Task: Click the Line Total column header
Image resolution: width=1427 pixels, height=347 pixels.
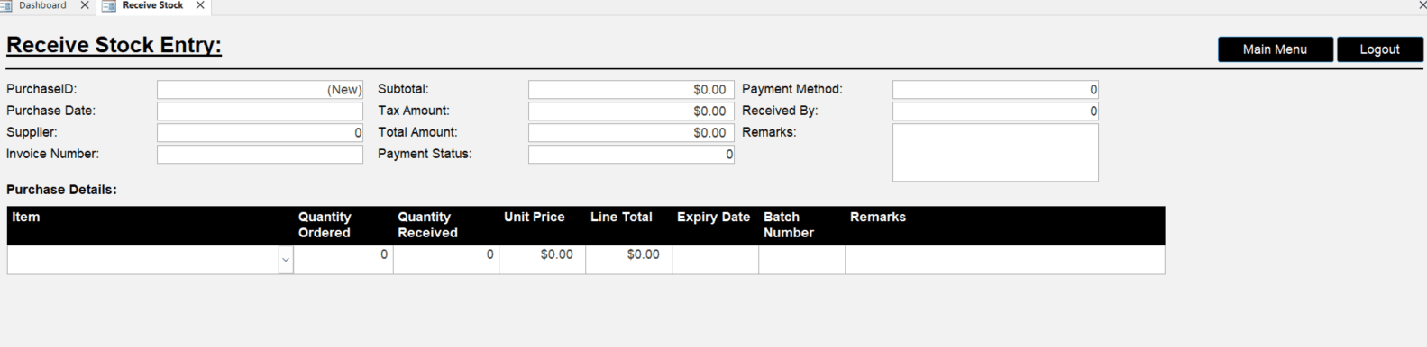Action: coord(621,218)
